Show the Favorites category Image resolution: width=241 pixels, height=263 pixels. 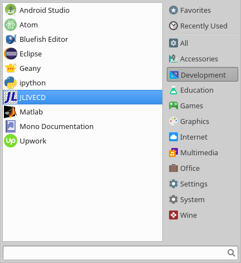pyautogui.click(x=195, y=10)
